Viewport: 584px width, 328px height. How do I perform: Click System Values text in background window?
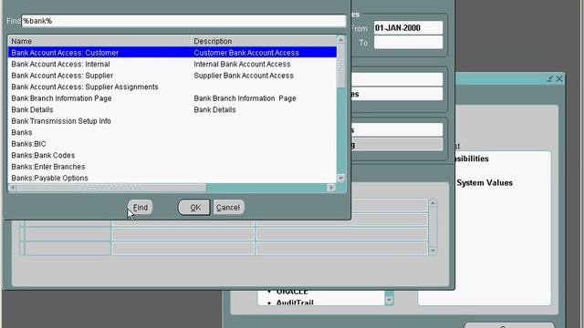(x=485, y=182)
